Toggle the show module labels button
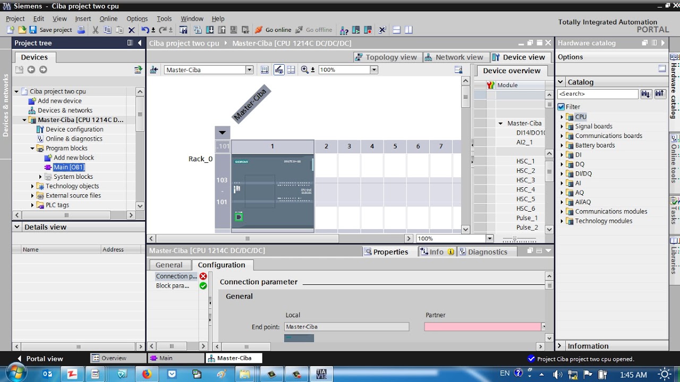 [279, 70]
